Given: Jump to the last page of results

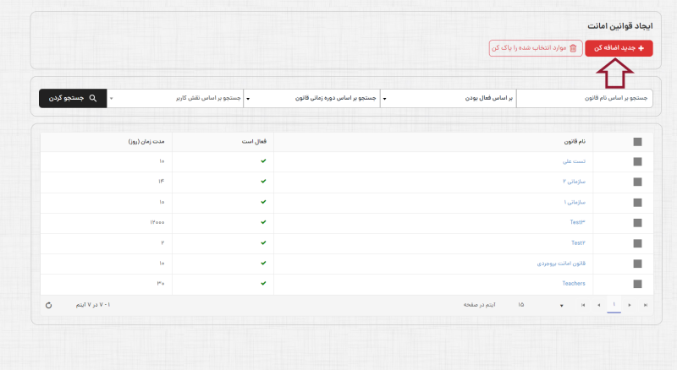Looking at the screenshot, I should [646, 305].
